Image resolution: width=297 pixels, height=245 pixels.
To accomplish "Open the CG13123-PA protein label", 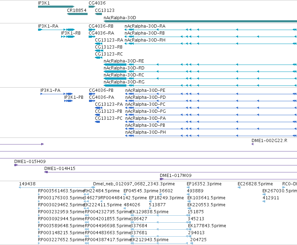I will click(109, 104).
